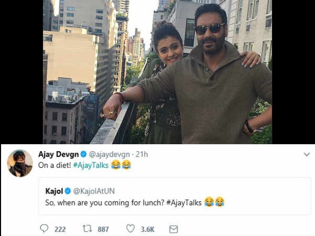Click the 3.6K likes count
This screenshot has width=315, height=236.
tap(146, 229)
